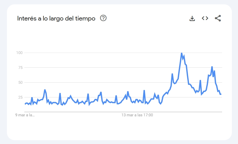238x144 pixels.
Task: Click the help question mark icon
Action: [x=103, y=18]
